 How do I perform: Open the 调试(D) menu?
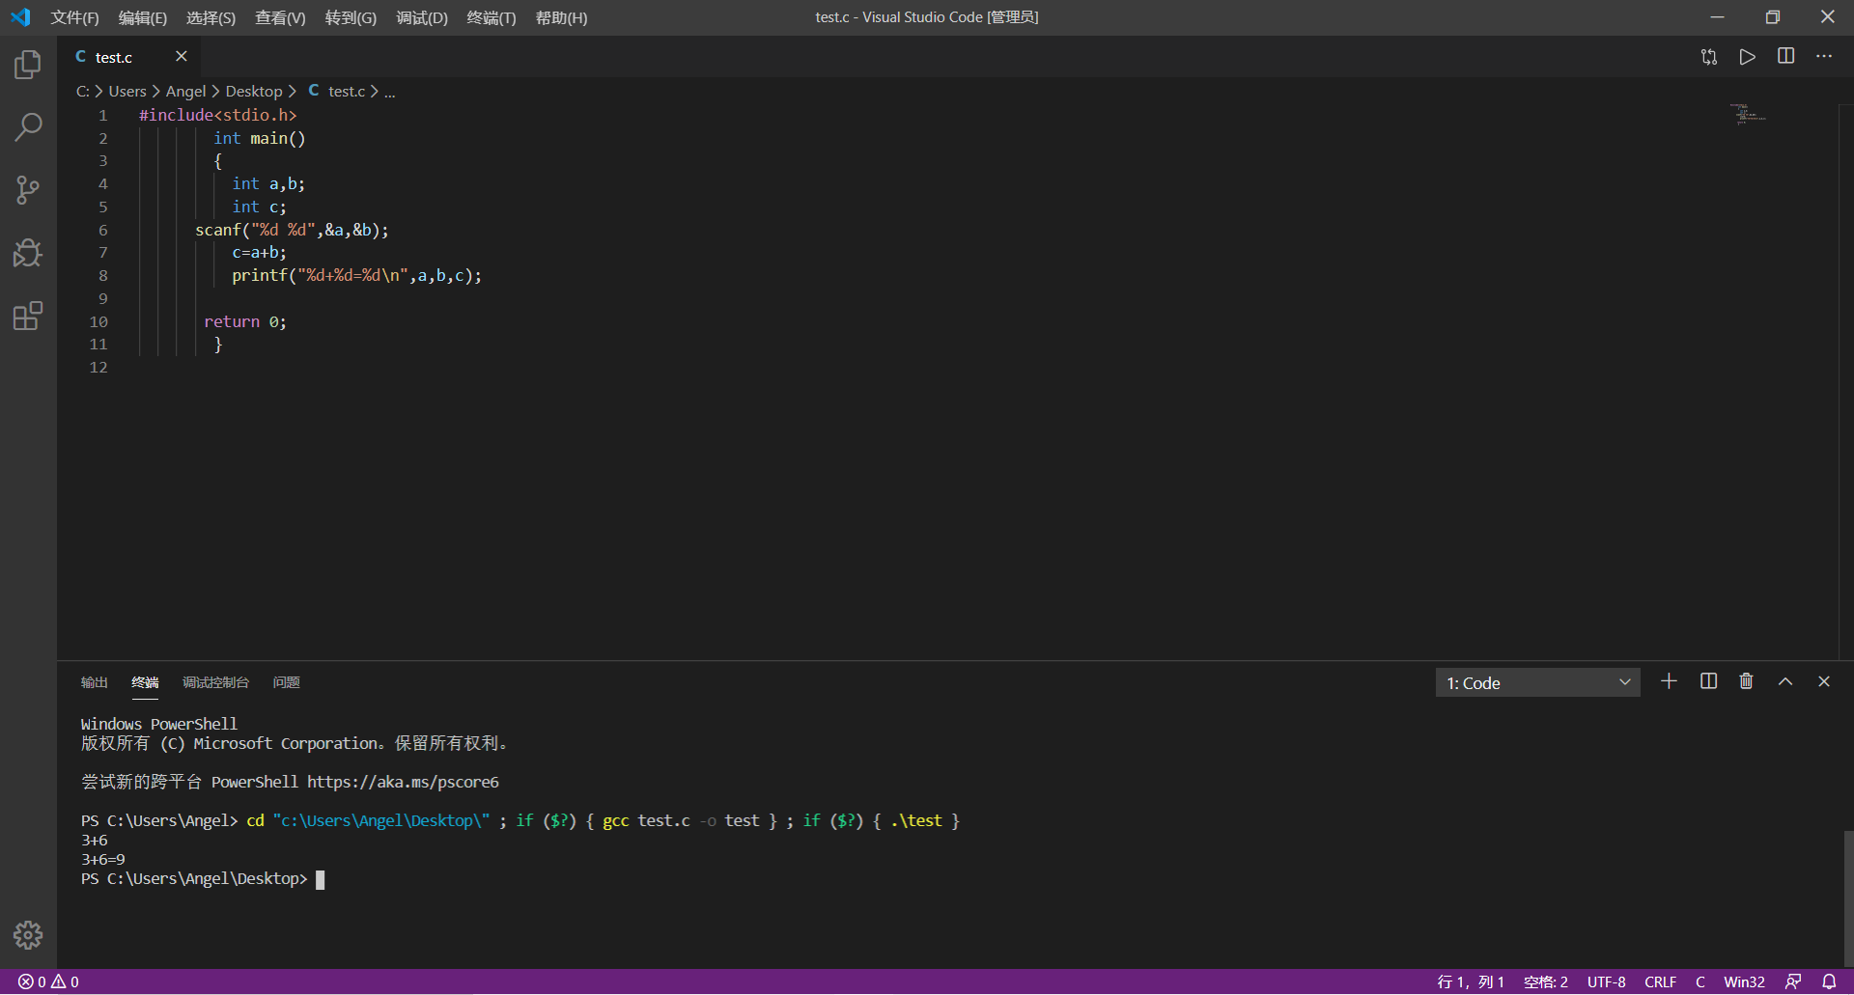coord(422,17)
